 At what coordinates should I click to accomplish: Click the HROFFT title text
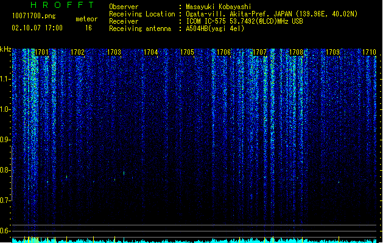(62, 5)
